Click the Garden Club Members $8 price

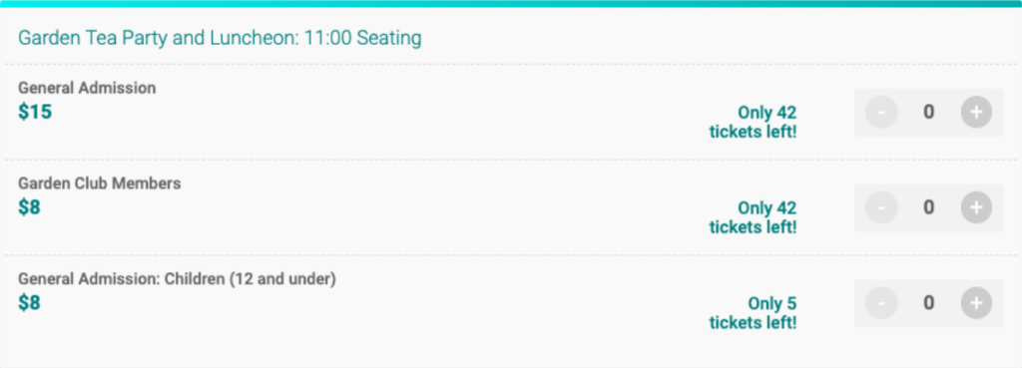click(29, 207)
